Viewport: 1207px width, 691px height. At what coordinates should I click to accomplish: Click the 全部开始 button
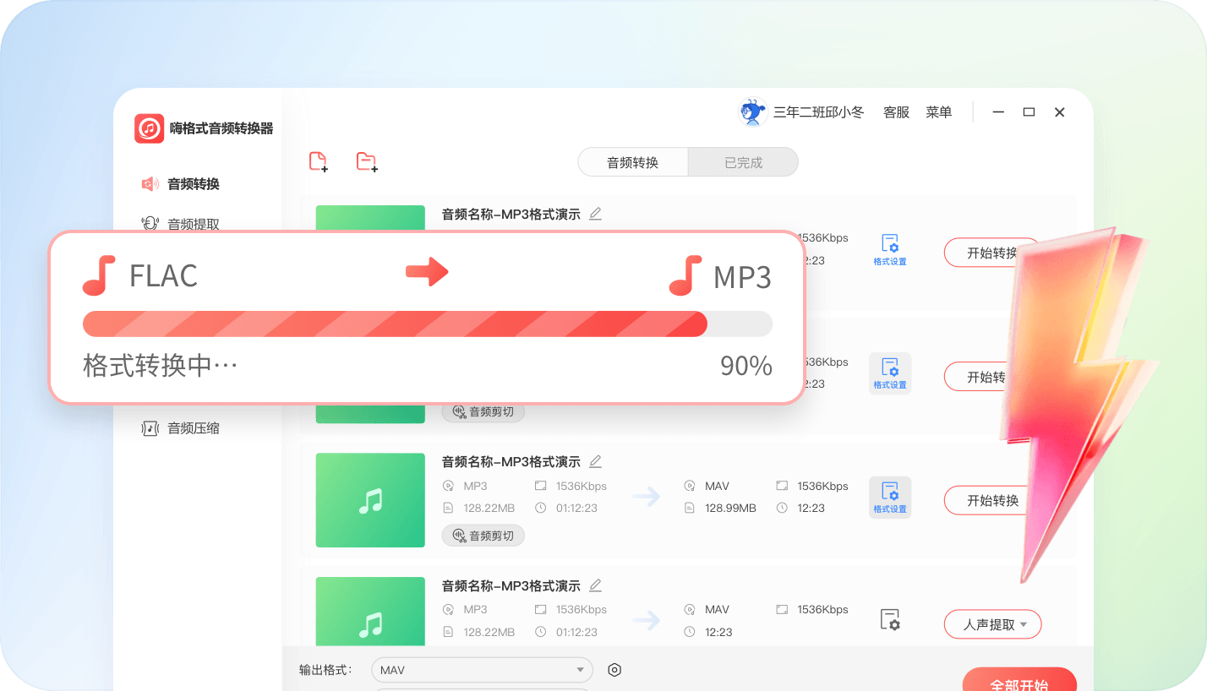(1019, 680)
